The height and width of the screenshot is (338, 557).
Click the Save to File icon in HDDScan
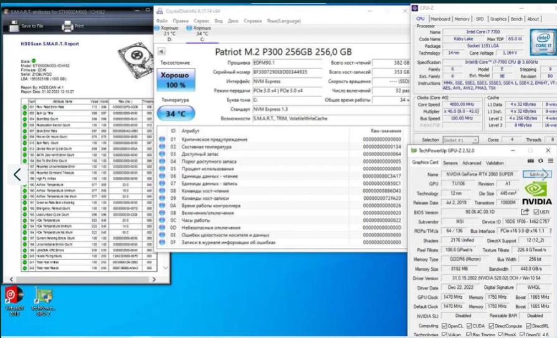tap(14, 26)
